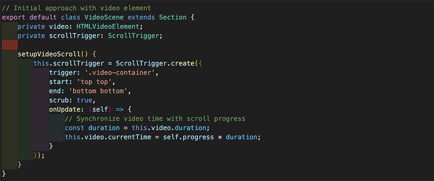The height and width of the screenshot is (181, 434).
Task: Click the setupVideoScroll method name
Action: [49, 54]
